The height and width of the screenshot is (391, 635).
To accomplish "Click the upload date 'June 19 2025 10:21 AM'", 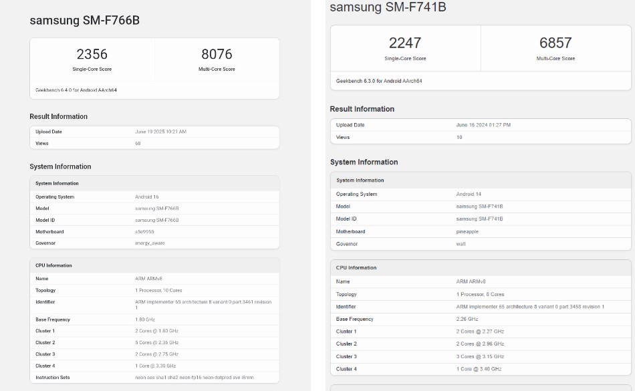I will [161, 132].
